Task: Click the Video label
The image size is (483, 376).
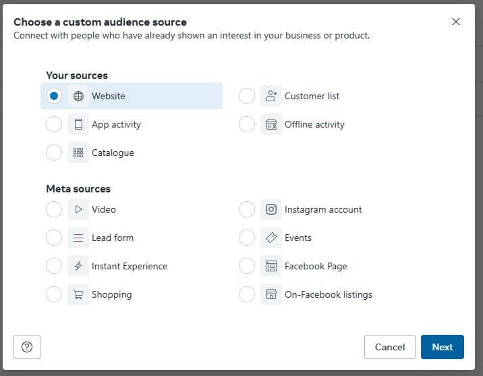Action: point(104,209)
